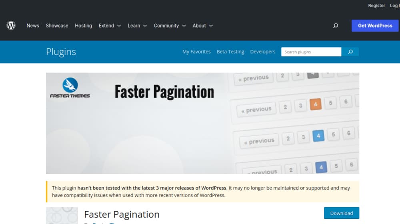Click the Faster Pagination plugin thumbnail icon
Screen dimensions: 400x224
pos(62,216)
